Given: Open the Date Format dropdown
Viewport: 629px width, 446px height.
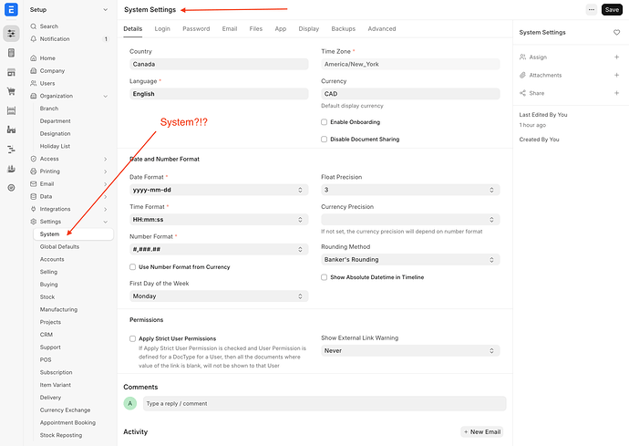Looking at the screenshot, I should (219, 190).
